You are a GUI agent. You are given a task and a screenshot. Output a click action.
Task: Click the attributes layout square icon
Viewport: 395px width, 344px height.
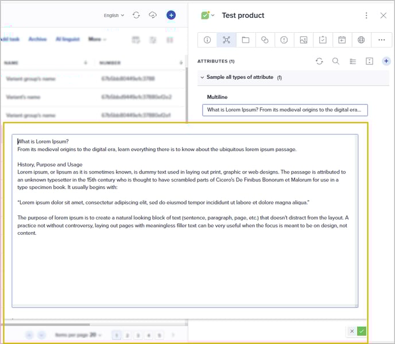[369, 61]
